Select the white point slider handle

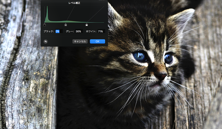87,25
